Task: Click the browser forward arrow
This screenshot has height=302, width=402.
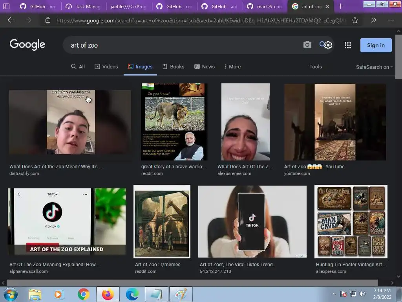Action: click(x=28, y=20)
